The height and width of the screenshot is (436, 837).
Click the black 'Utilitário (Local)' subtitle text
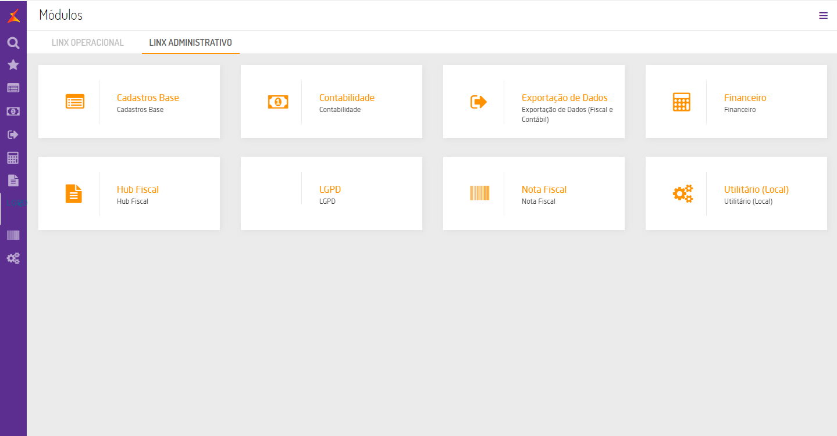(x=749, y=201)
